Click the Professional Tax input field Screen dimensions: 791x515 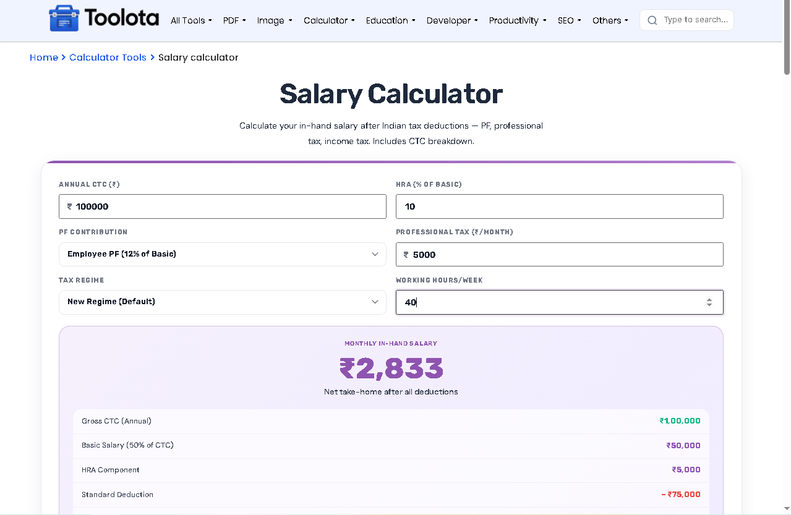(x=560, y=254)
